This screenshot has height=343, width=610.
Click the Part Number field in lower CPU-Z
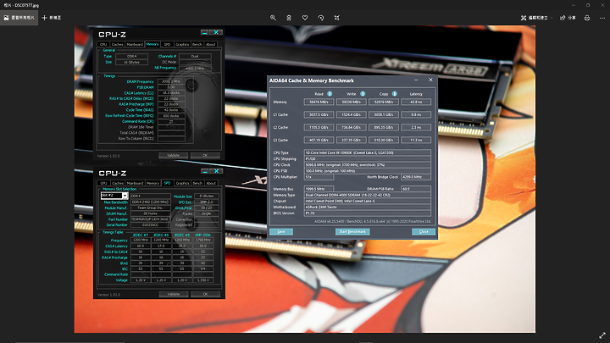click(x=150, y=219)
